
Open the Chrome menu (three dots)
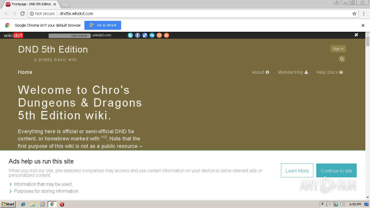(x=364, y=14)
